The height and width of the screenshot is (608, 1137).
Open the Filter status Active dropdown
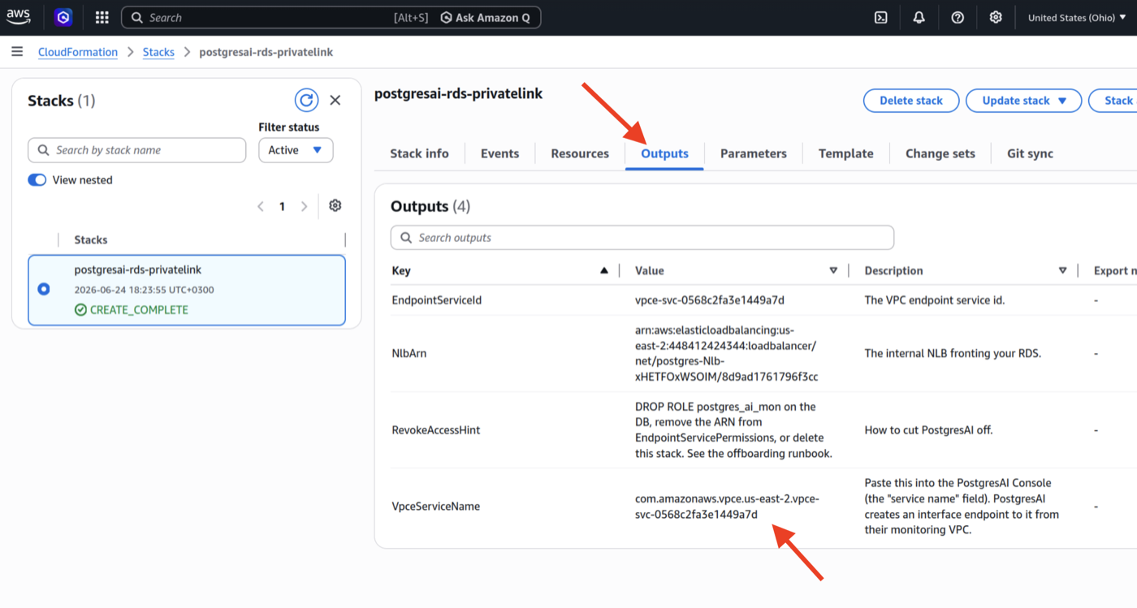296,150
